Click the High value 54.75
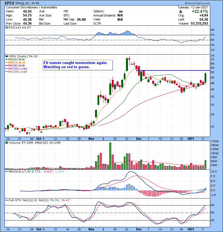The image size is (223, 232). click(x=27, y=15)
